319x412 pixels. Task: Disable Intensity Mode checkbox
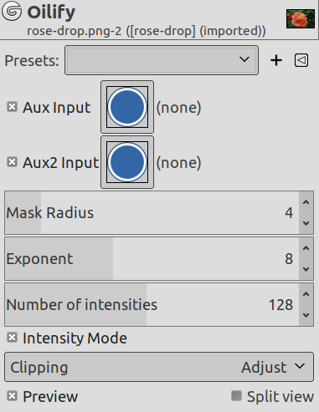coord(12,338)
